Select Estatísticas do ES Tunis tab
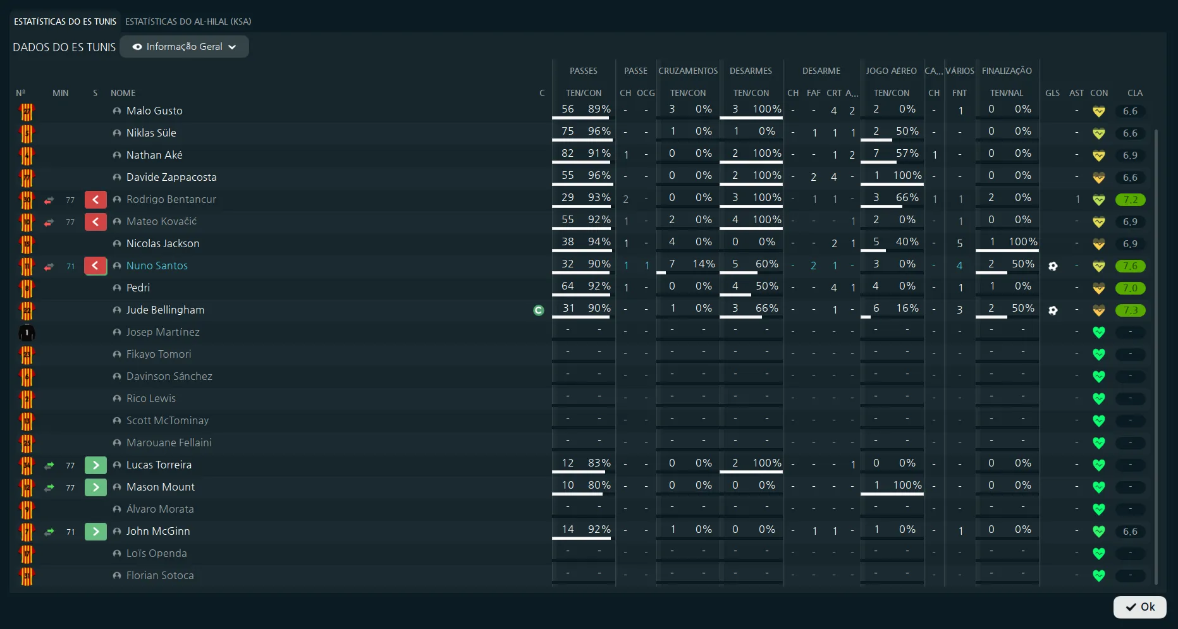 [x=65, y=21]
